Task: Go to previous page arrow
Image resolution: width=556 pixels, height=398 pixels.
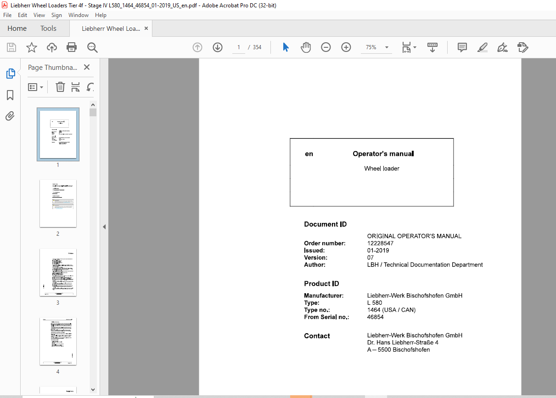Action: click(x=197, y=47)
